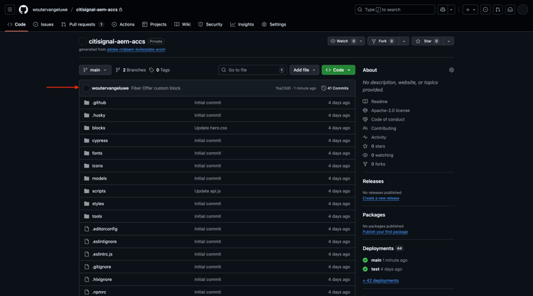Open the cypress folder
This screenshot has height=296, width=533.
pos(100,141)
